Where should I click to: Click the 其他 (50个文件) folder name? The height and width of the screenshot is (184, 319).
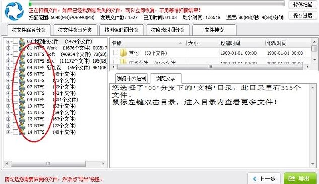[148, 53]
